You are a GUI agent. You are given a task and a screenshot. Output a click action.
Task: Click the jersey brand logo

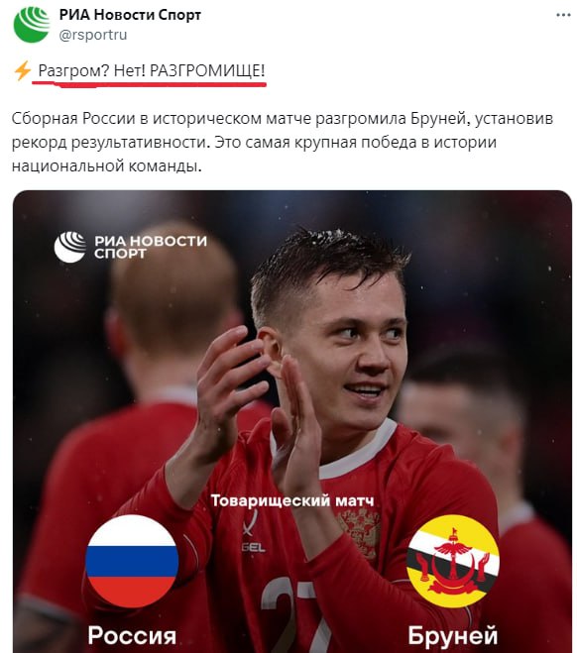253,532
